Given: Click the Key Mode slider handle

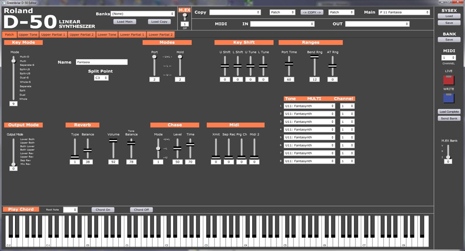Looking at the screenshot, I should click(x=13, y=61).
